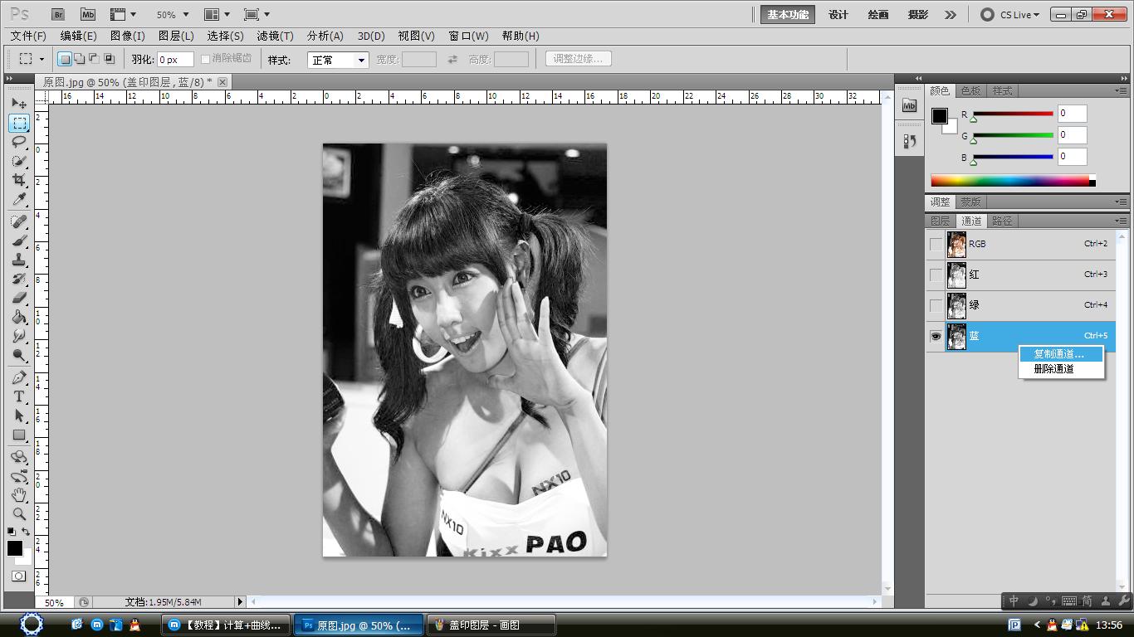
Task: Select the 3D Object Rotate tool
Action: (19, 457)
